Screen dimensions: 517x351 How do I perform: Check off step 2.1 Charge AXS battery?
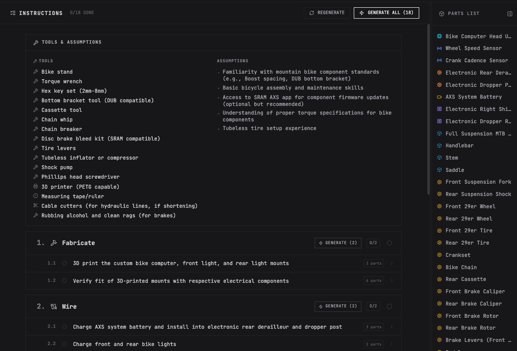65,327
